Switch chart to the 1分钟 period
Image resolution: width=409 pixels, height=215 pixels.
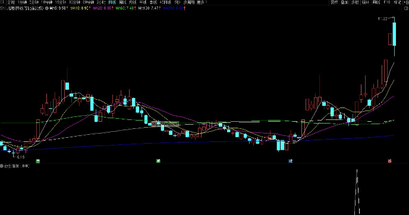pyautogui.click(x=22, y=2)
